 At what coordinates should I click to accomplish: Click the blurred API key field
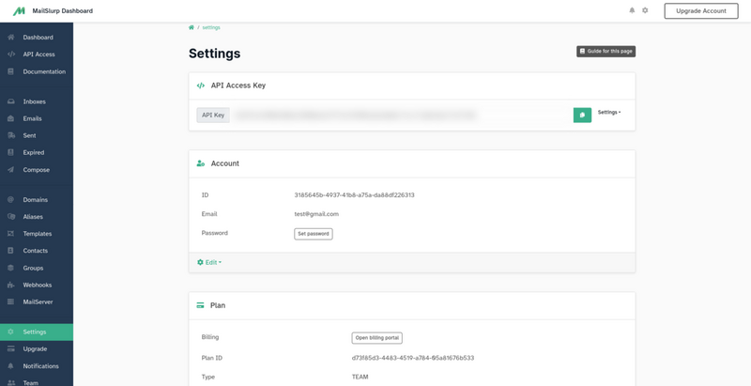click(x=357, y=115)
